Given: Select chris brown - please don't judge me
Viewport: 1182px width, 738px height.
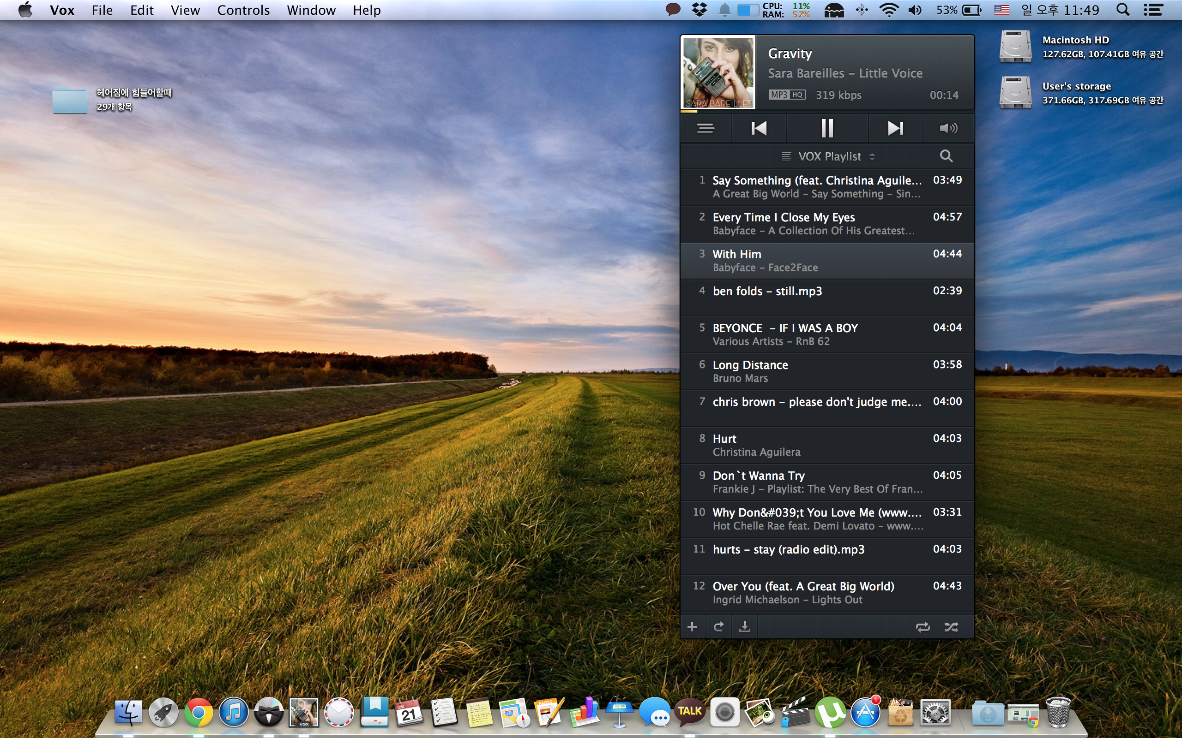Looking at the screenshot, I should click(827, 409).
